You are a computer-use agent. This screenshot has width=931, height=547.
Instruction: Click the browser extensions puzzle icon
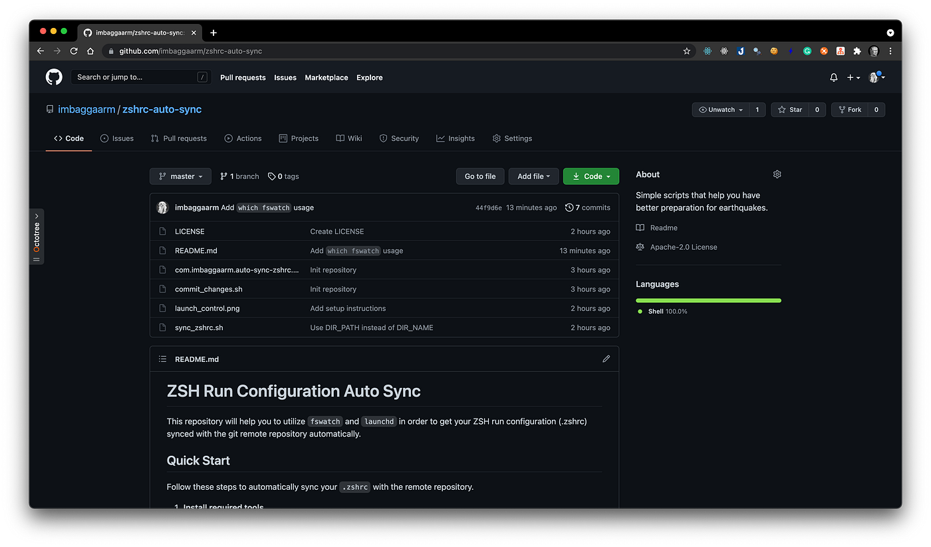point(857,51)
